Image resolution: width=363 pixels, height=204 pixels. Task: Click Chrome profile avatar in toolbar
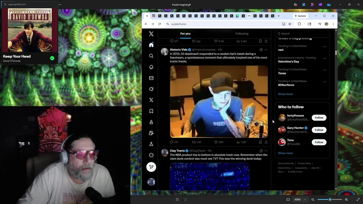(x=326, y=24)
